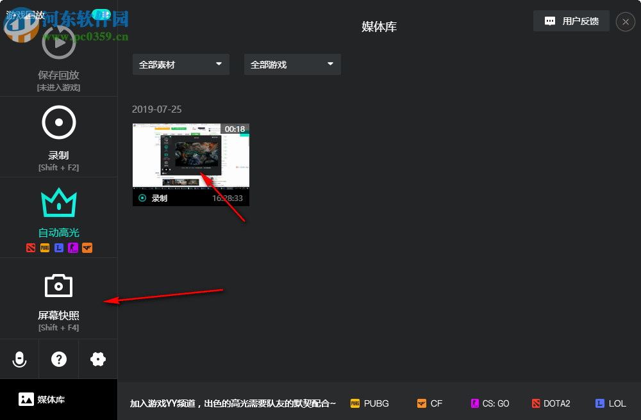The image size is (641, 420).
Task: Open the 全部素材 dropdown
Action: pyautogui.click(x=181, y=64)
